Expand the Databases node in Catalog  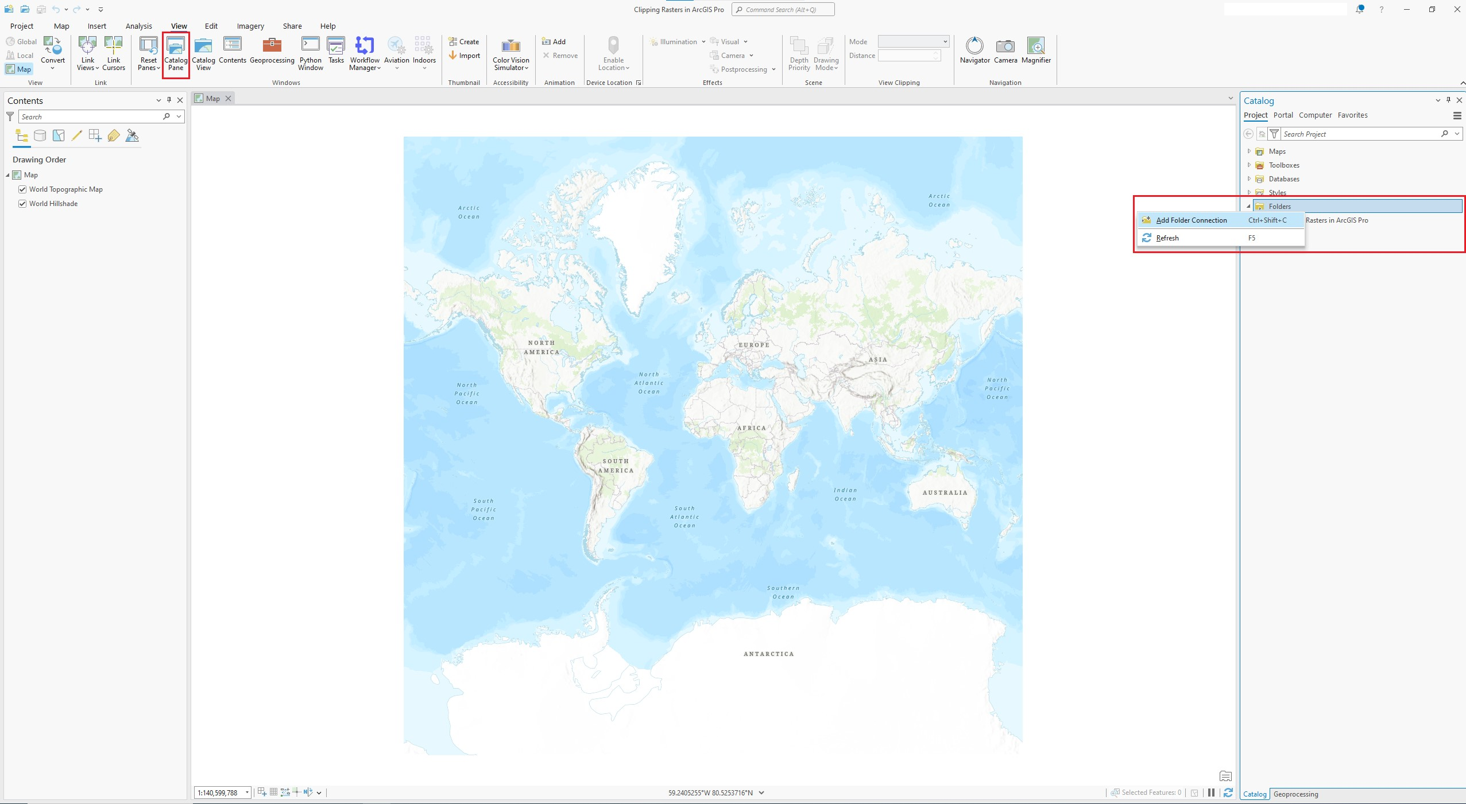1249,179
